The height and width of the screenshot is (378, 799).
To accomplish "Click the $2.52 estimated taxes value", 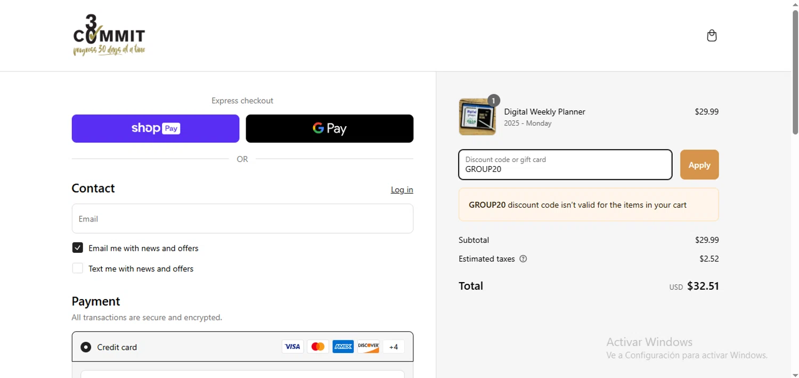I will click(x=709, y=259).
